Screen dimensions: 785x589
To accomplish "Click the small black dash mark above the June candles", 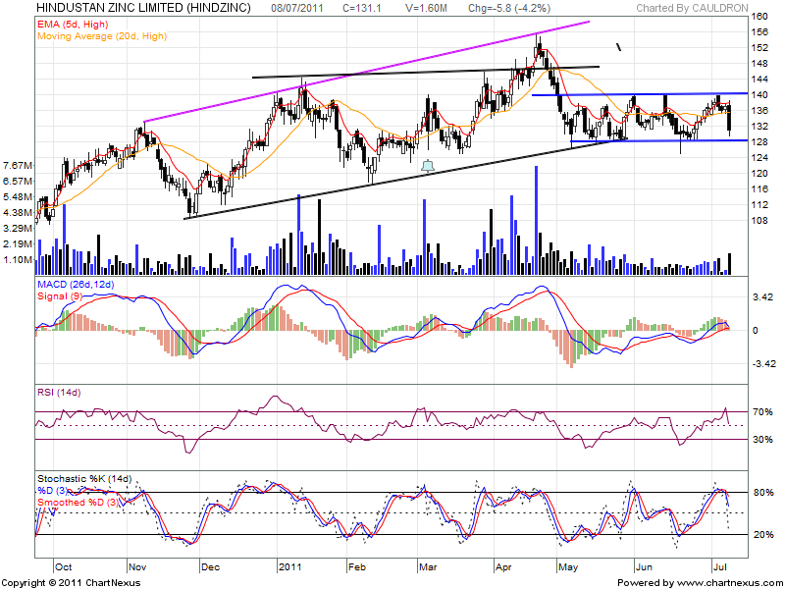I will tap(618, 46).
